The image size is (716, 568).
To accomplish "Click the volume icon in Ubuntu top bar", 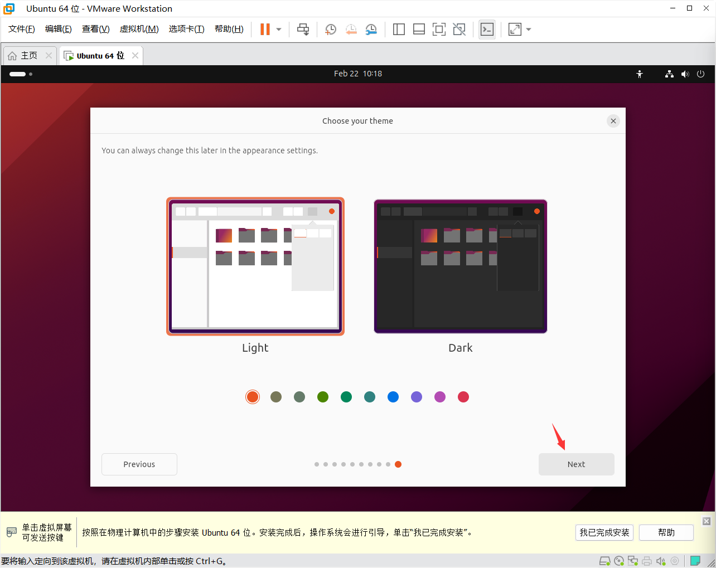I will 685,74.
